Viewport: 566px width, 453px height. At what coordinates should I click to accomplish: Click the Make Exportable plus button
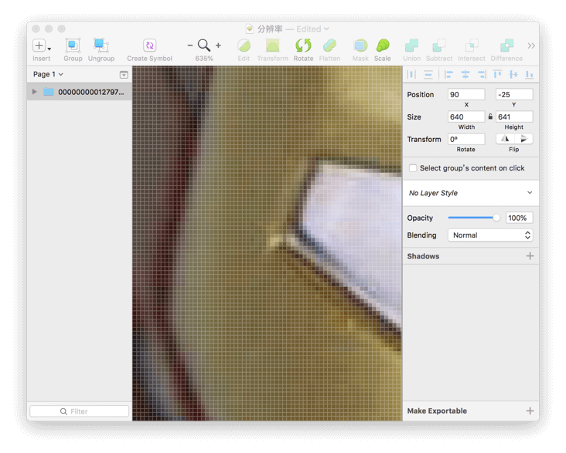coord(530,411)
